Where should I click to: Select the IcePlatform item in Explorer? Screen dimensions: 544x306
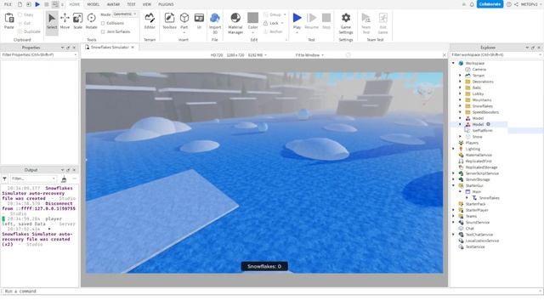pyautogui.click(x=482, y=130)
